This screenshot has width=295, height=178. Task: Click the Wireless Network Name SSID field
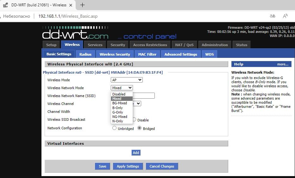[x=144, y=96]
